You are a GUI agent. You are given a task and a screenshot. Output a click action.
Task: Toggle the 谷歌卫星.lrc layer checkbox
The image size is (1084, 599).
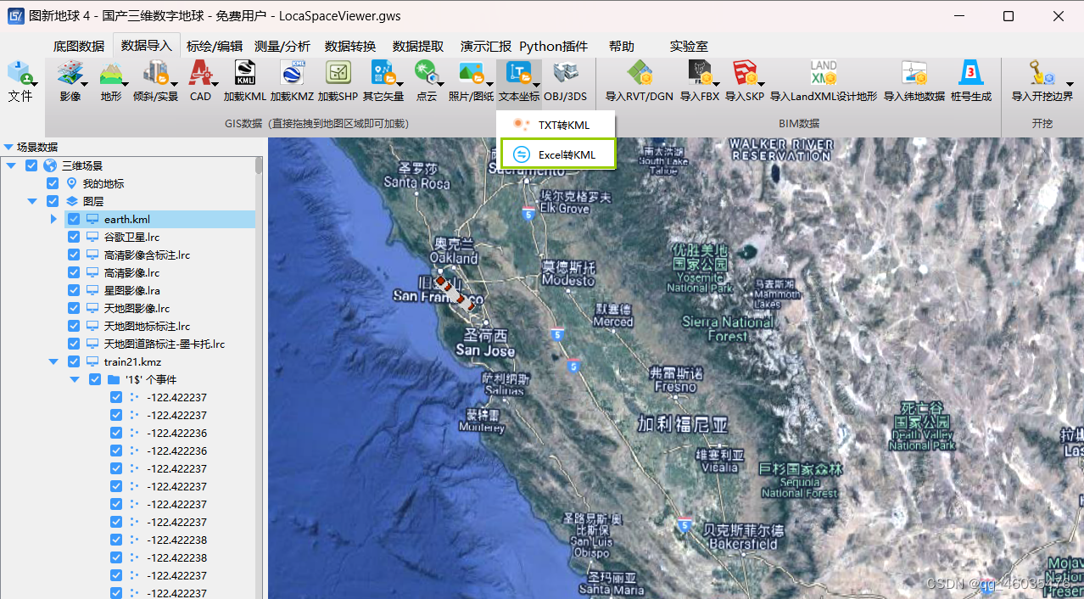coord(74,237)
